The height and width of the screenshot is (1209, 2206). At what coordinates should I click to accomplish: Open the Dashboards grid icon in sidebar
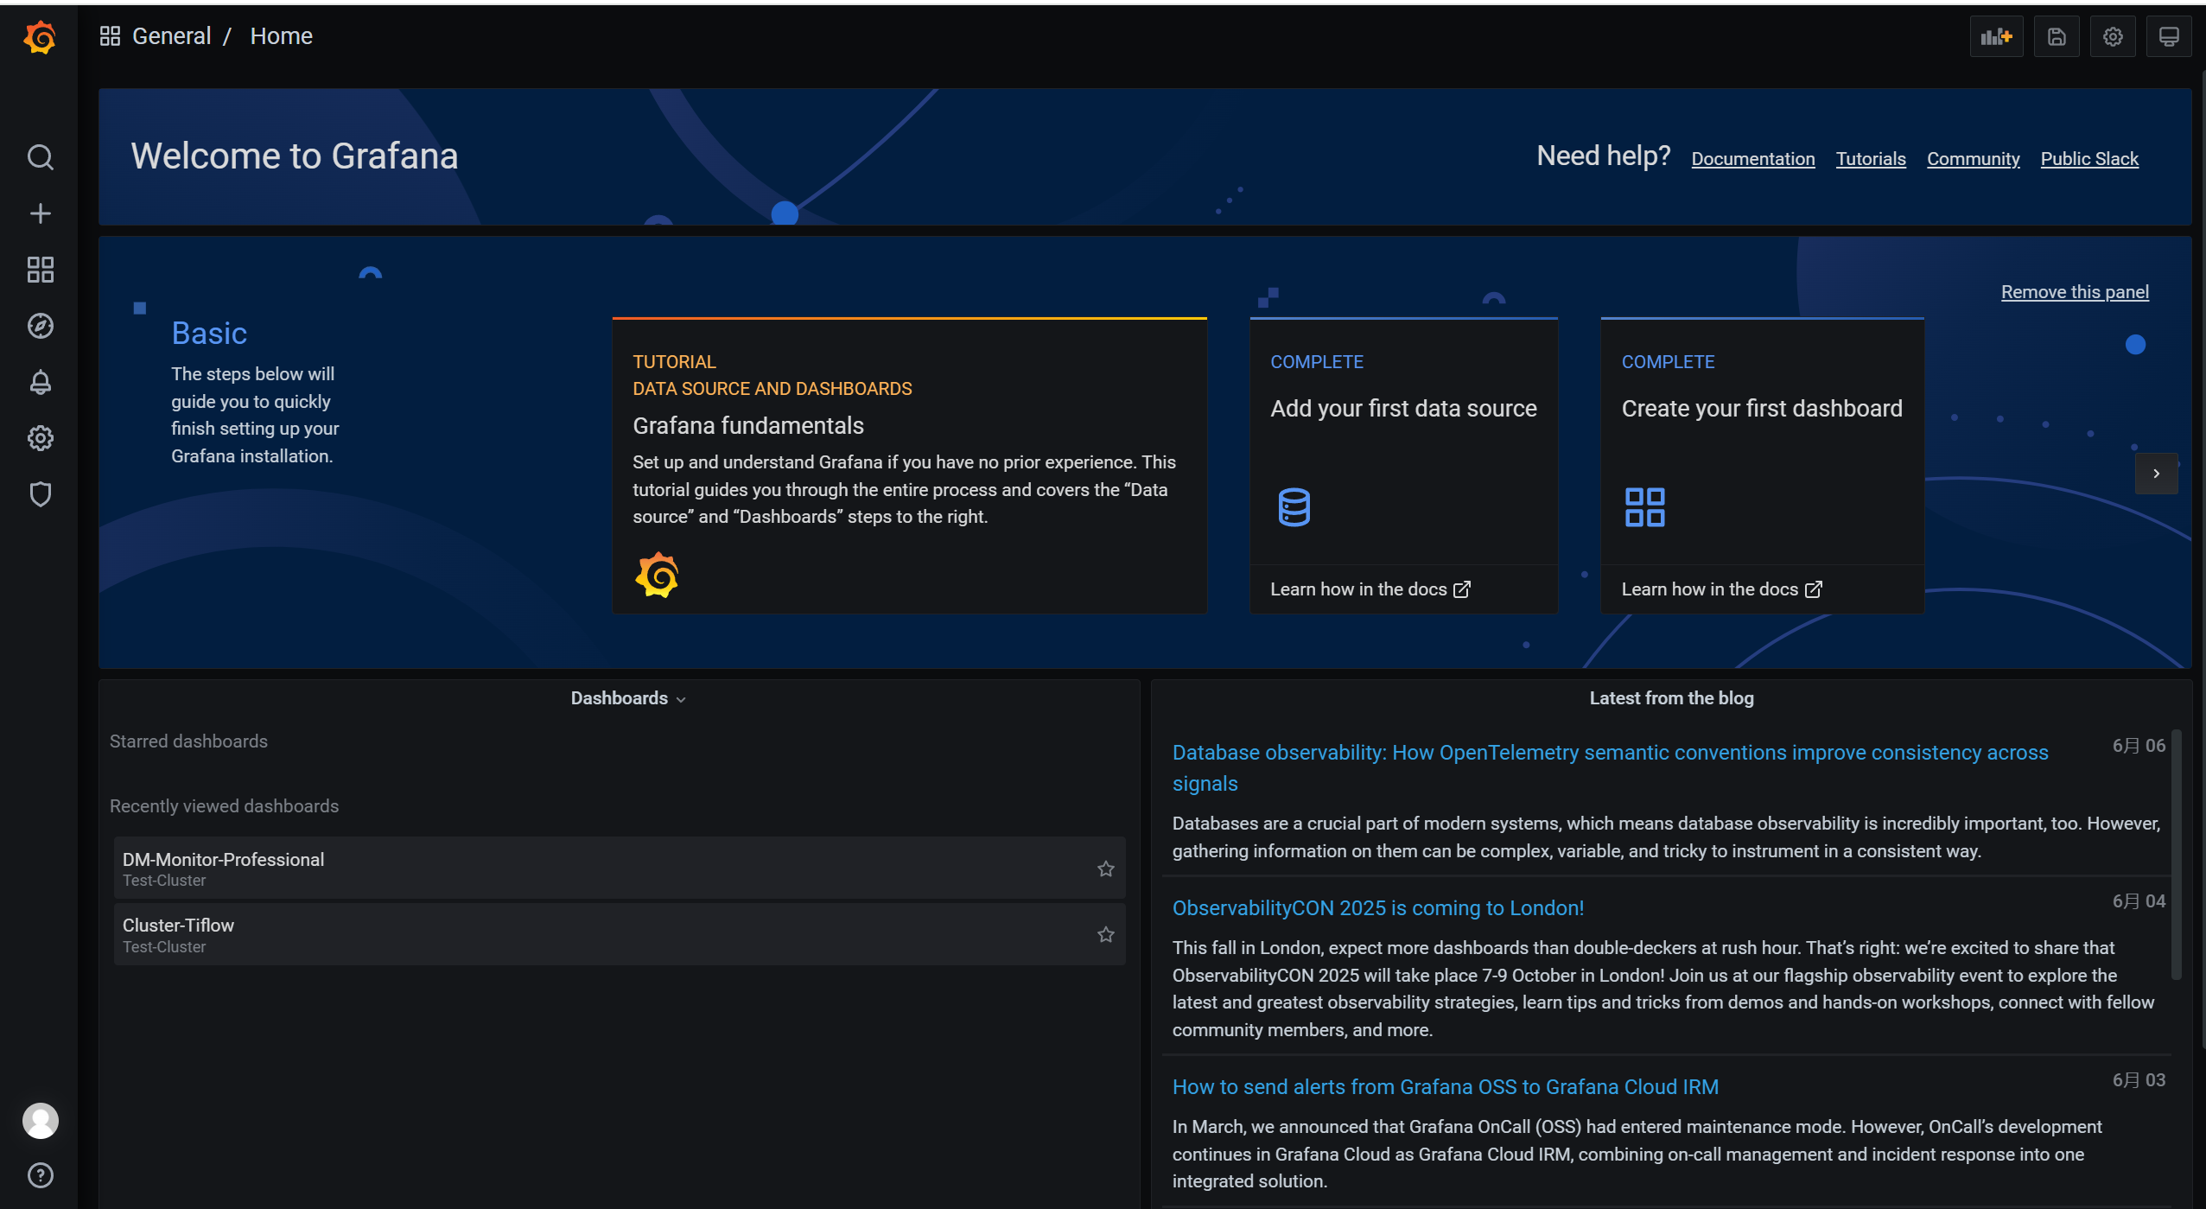(40, 270)
